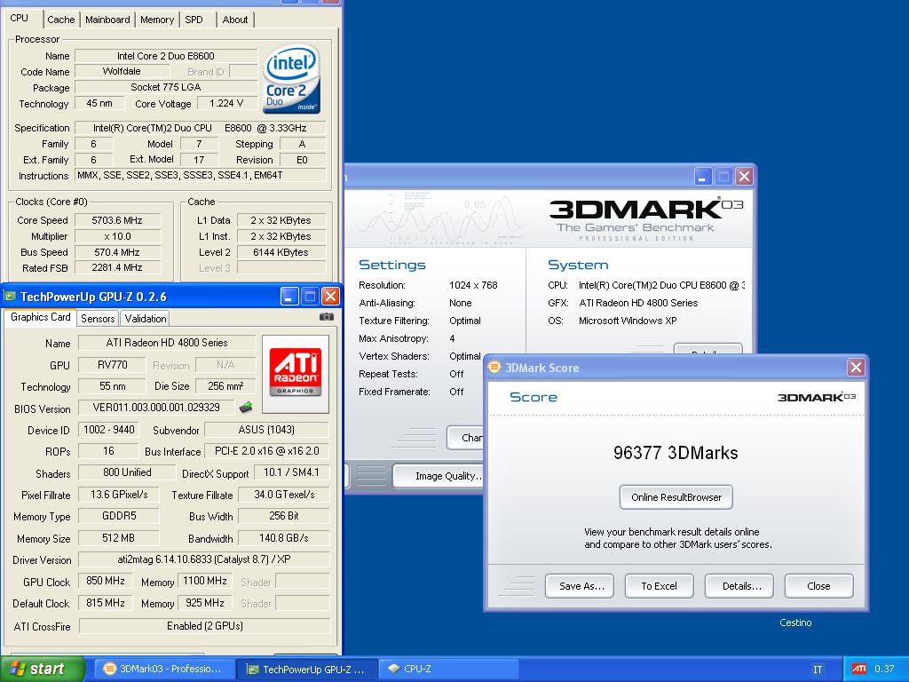Click the Details... button in Score dialog

(x=741, y=586)
